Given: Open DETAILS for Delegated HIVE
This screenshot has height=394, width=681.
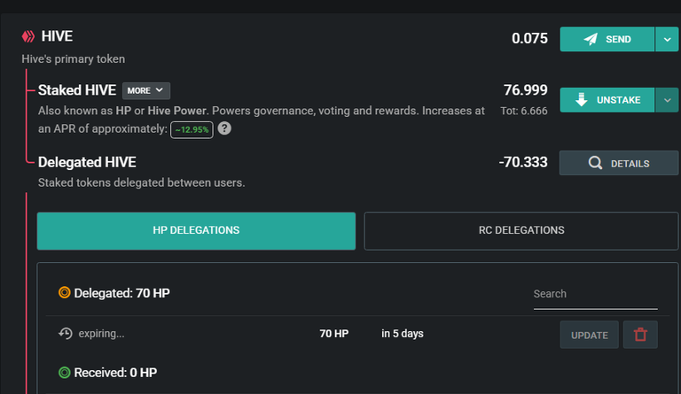Looking at the screenshot, I should pyautogui.click(x=619, y=163).
